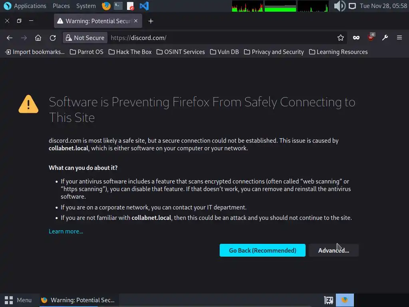Click the CPU load monitor graph
The image size is (409, 307).
point(247,6)
